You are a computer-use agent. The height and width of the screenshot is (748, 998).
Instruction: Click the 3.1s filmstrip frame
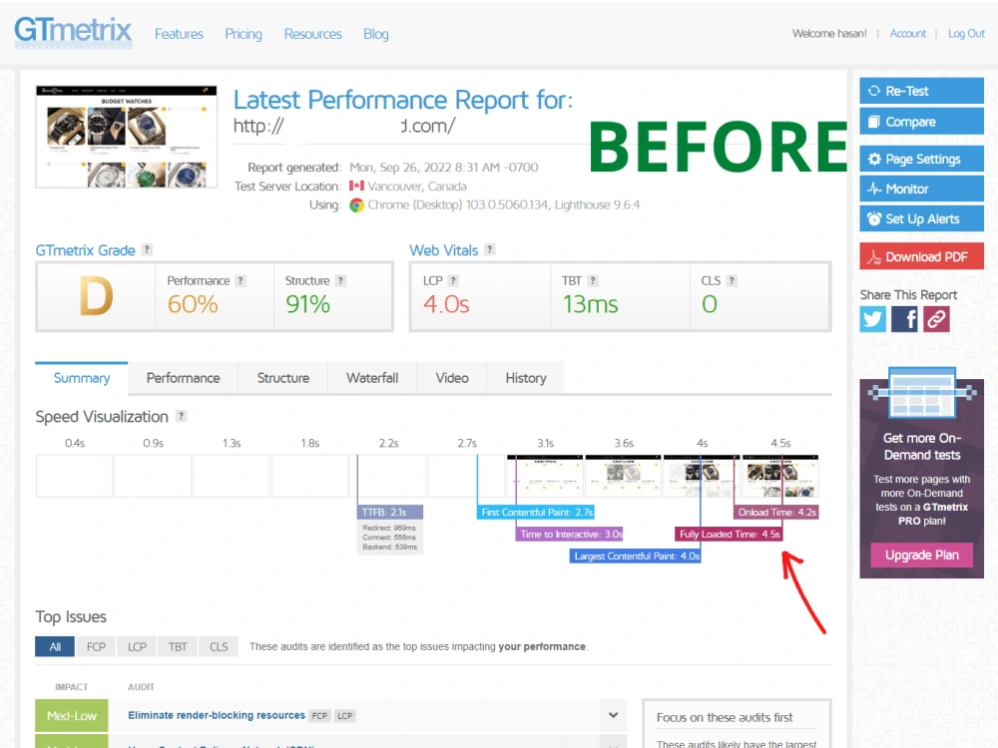click(x=545, y=476)
